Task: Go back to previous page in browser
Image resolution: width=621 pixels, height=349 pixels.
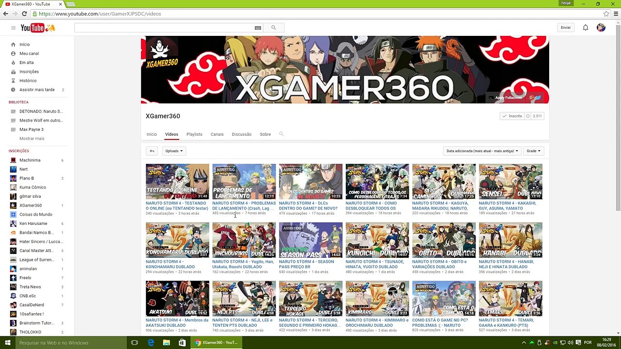Action: (6, 14)
